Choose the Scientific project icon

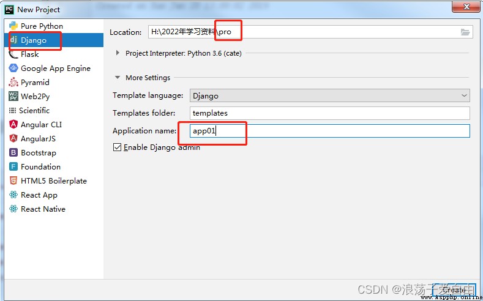[x=12, y=110]
